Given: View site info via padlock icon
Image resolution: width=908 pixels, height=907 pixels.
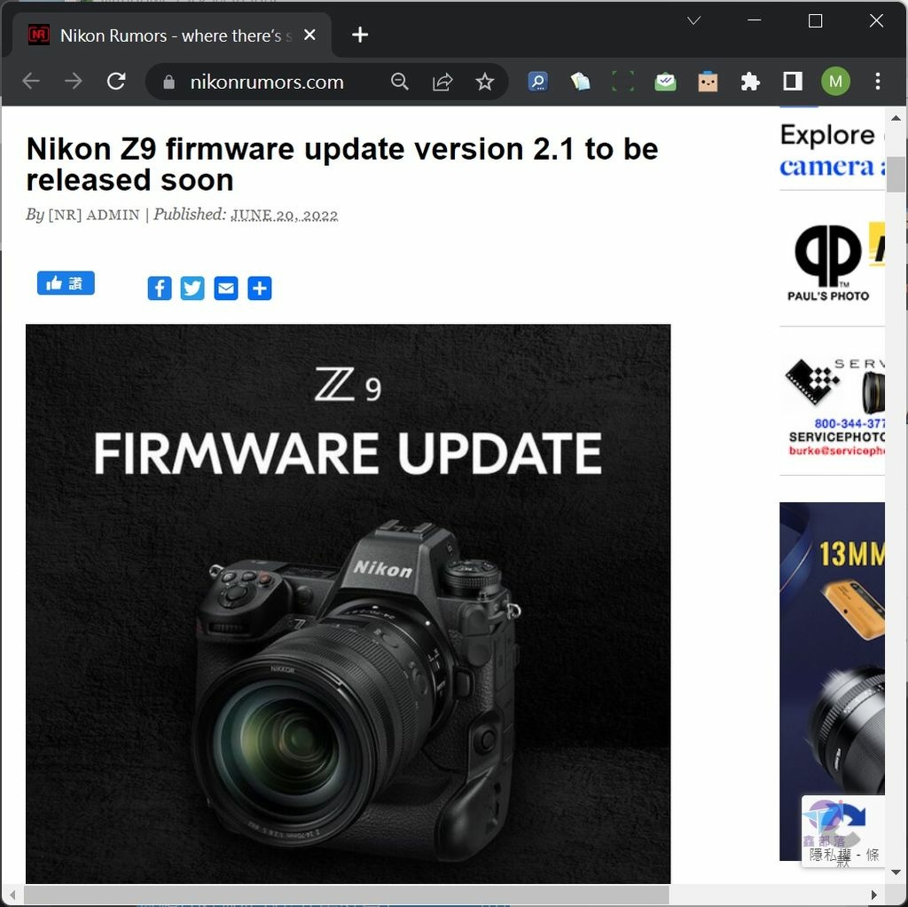Looking at the screenshot, I should (168, 82).
